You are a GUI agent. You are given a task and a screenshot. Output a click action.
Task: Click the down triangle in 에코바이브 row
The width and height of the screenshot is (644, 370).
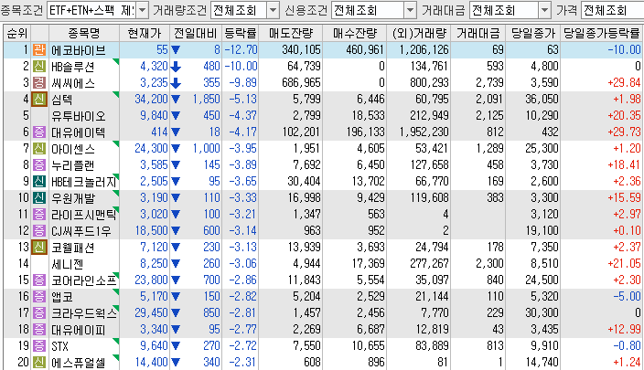[176, 50]
